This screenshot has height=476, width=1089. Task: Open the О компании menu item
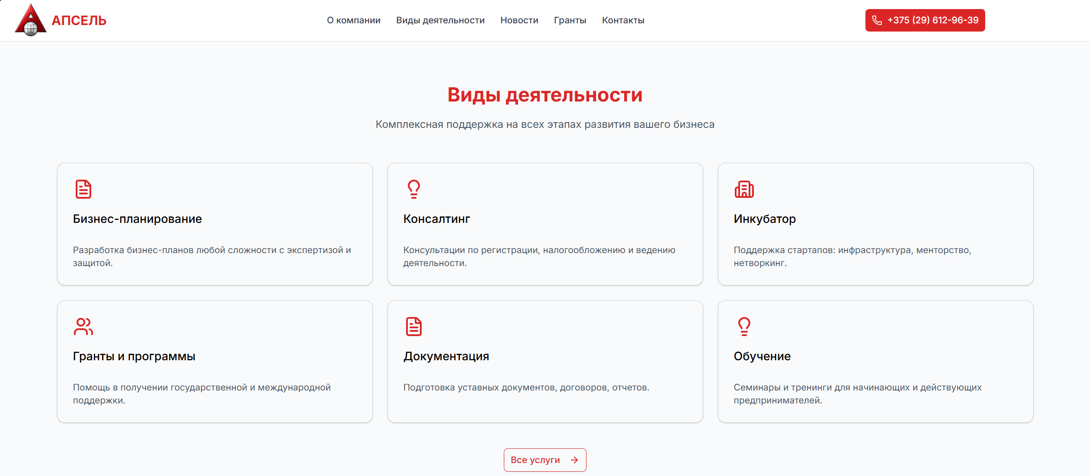(x=354, y=20)
